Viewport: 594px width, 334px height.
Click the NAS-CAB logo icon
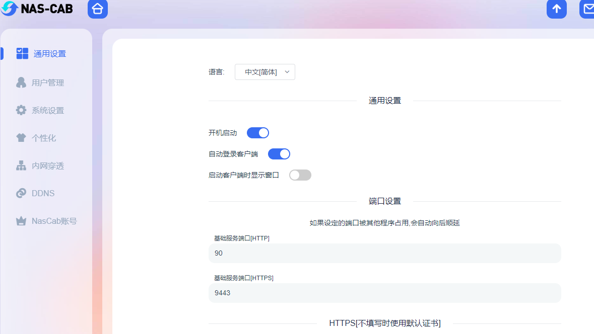pos(9,9)
